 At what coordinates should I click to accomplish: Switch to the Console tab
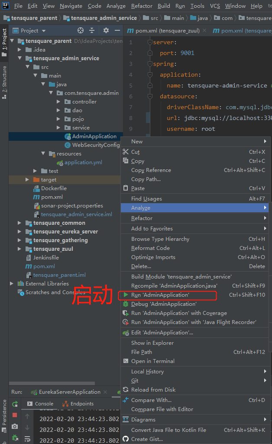pos(40,404)
